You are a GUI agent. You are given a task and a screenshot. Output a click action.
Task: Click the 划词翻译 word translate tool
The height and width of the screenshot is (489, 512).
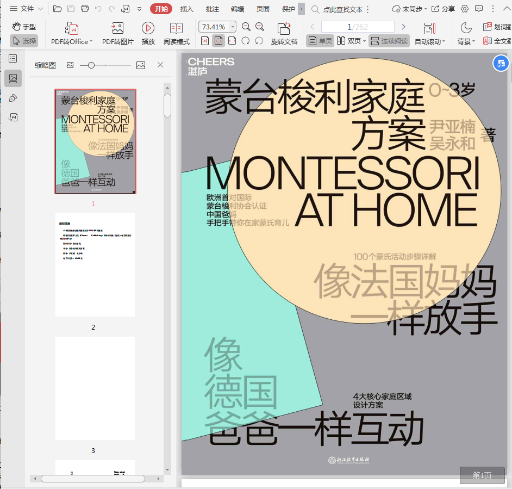pos(497,27)
